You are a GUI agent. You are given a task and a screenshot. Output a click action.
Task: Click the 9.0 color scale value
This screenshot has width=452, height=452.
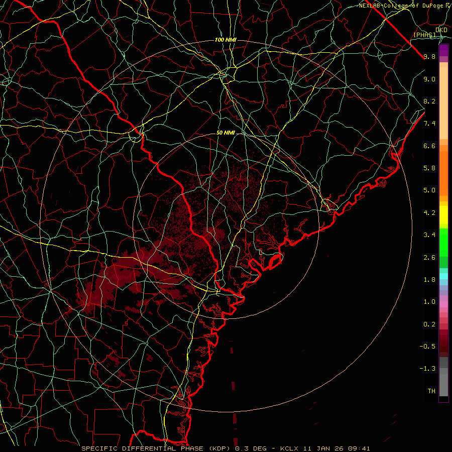tap(429, 79)
